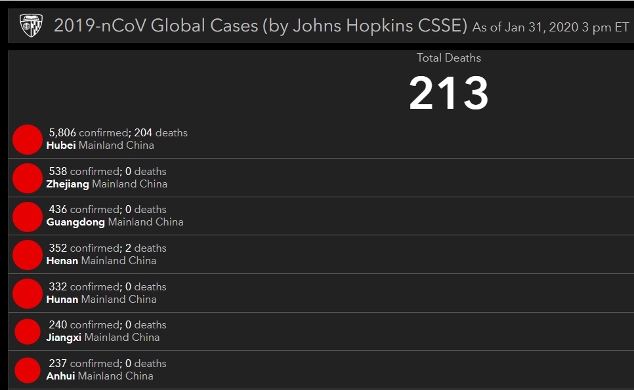The height and width of the screenshot is (390, 634).
Task: Click 'Hubei Mainland China' region name
Action: (x=100, y=146)
